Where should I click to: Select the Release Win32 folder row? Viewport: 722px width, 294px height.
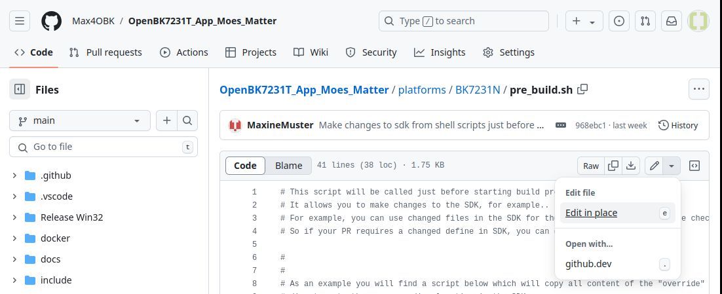coord(104,217)
